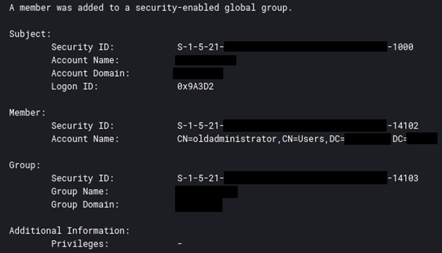The image size is (442, 253).
Task: Click the 'Logon ID:' label
Action: (74, 87)
